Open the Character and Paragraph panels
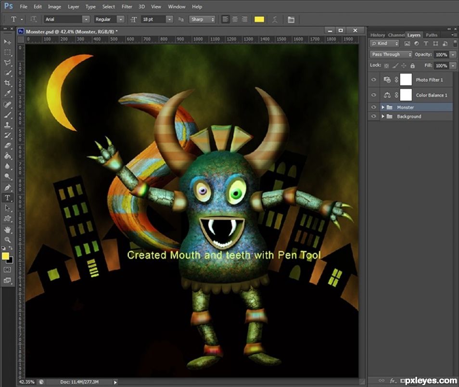The width and height of the screenshot is (459, 387). point(291,20)
